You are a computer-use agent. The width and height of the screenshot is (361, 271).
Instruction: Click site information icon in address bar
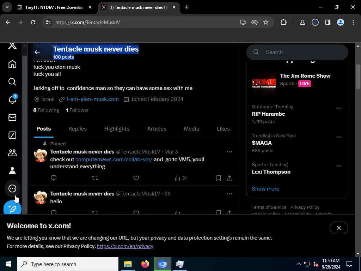point(48,22)
